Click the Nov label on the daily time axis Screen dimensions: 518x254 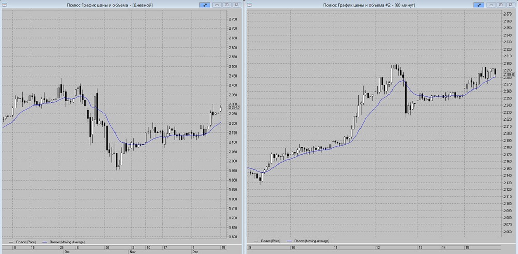point(132,251)
